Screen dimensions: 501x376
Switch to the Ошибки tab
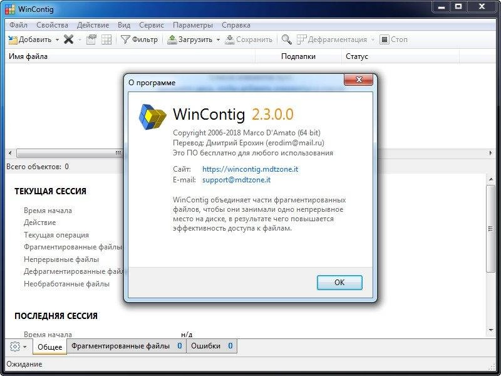(x=212, y=346)
